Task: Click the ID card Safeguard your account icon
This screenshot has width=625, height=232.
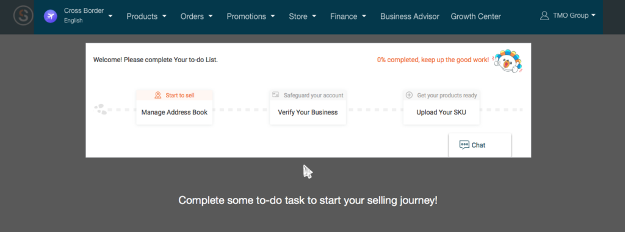Action: click(275, 95)
